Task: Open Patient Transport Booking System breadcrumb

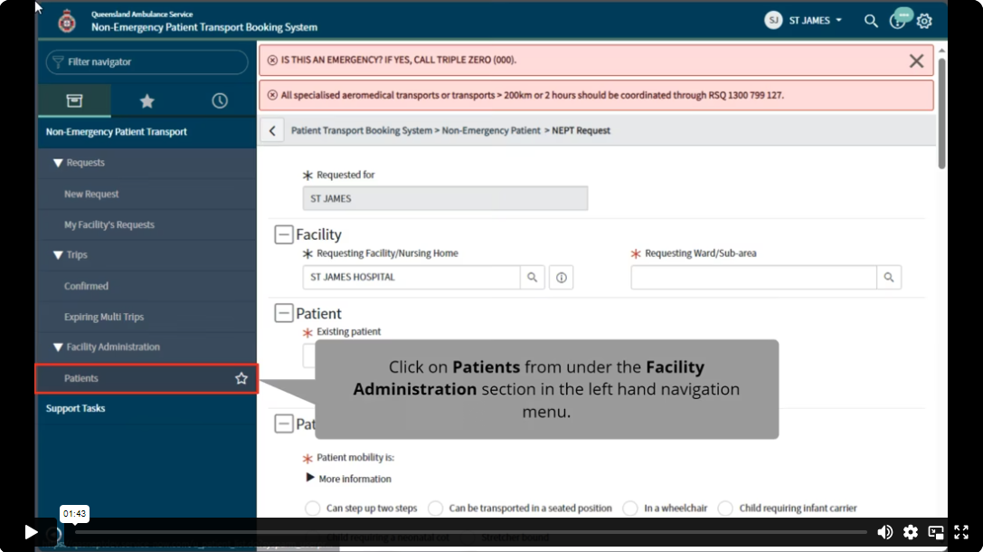Action: pos(362,130)
